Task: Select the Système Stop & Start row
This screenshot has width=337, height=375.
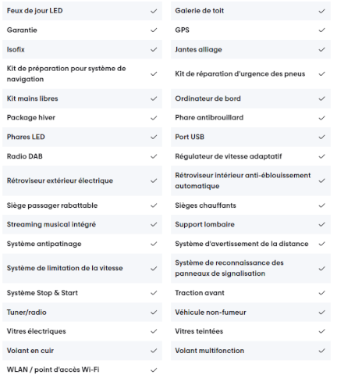Action: (82, 293)
